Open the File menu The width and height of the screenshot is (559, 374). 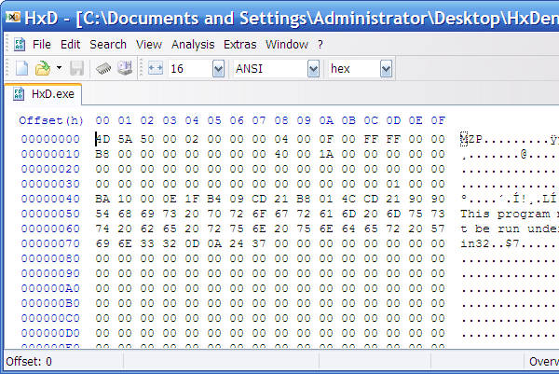[x=42, y=44]
